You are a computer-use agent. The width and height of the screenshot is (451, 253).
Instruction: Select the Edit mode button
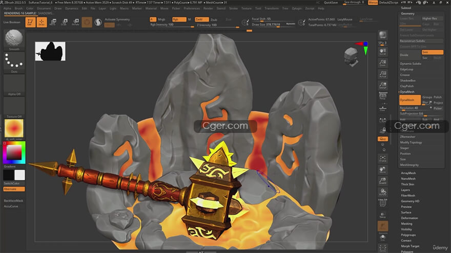(30, 22)
